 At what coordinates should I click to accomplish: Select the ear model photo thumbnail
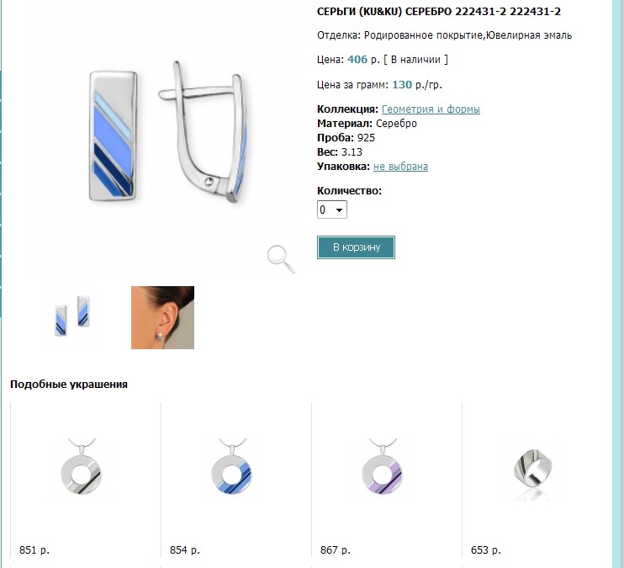point(163,317)
